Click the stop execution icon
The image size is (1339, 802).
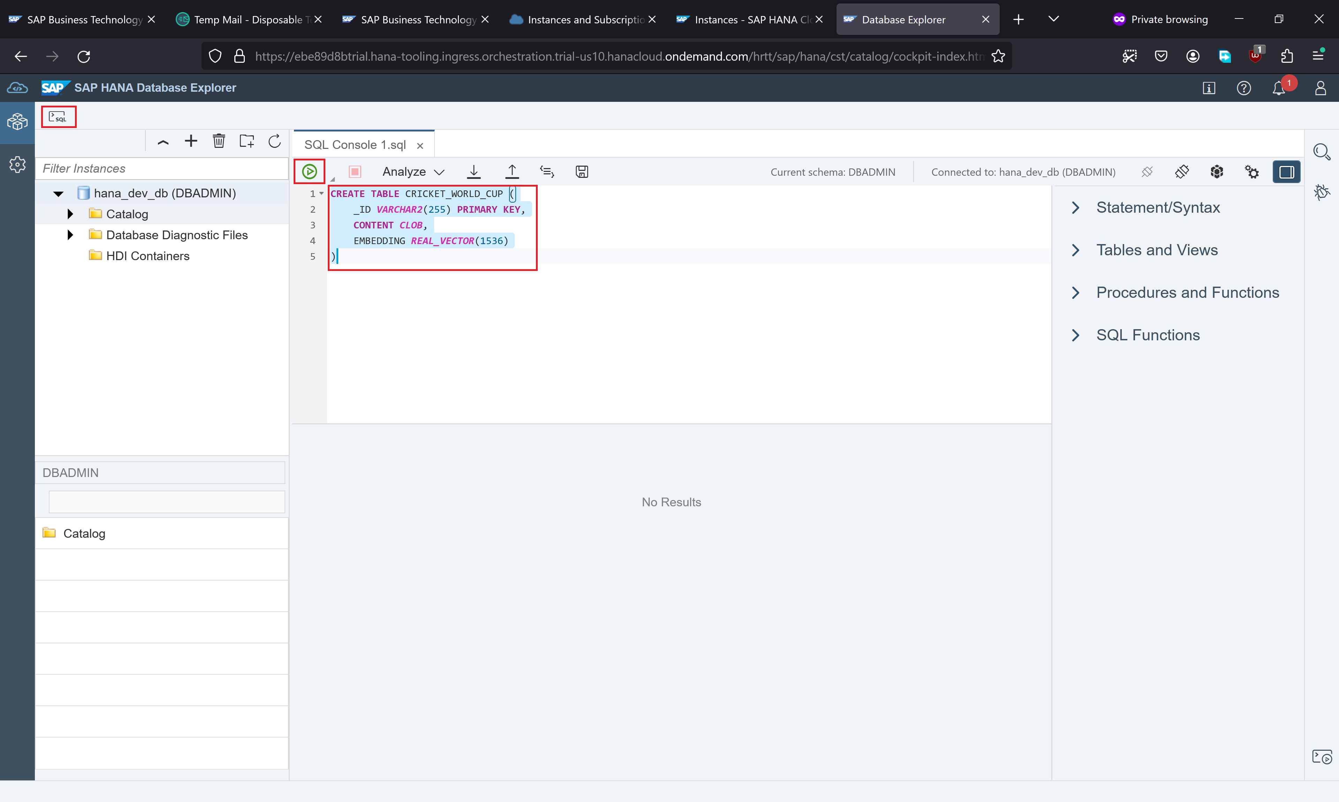pos(355,172)
